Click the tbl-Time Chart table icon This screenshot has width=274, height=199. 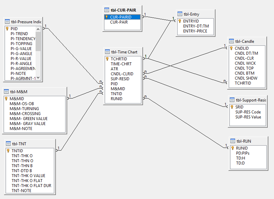click(107, 52)
